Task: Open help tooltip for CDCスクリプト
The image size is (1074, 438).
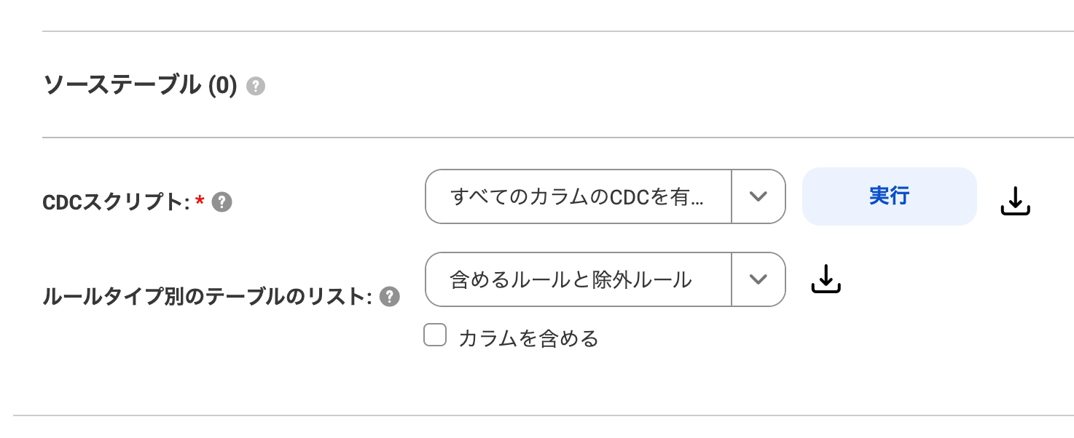Action: coord(222,203)
